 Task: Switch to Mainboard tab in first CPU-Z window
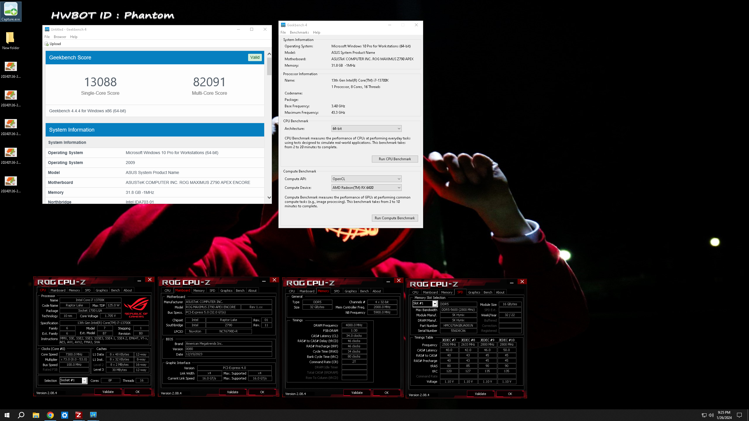pos(58,290)
